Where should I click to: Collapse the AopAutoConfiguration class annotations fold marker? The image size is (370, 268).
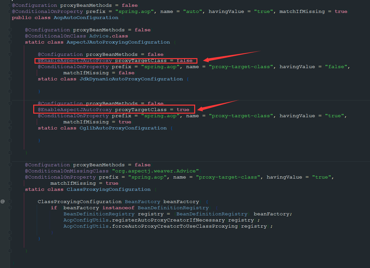pyautogui.click(x=10, y=5)
